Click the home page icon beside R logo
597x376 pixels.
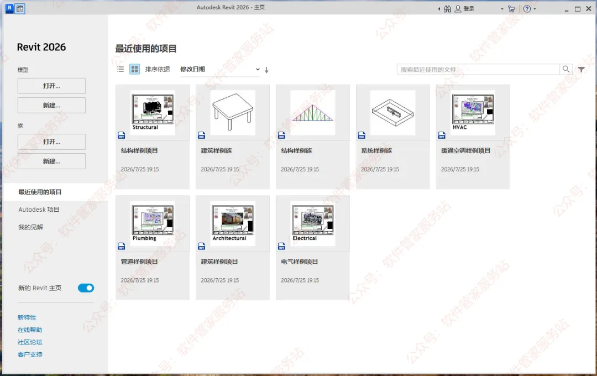(20, 9)
